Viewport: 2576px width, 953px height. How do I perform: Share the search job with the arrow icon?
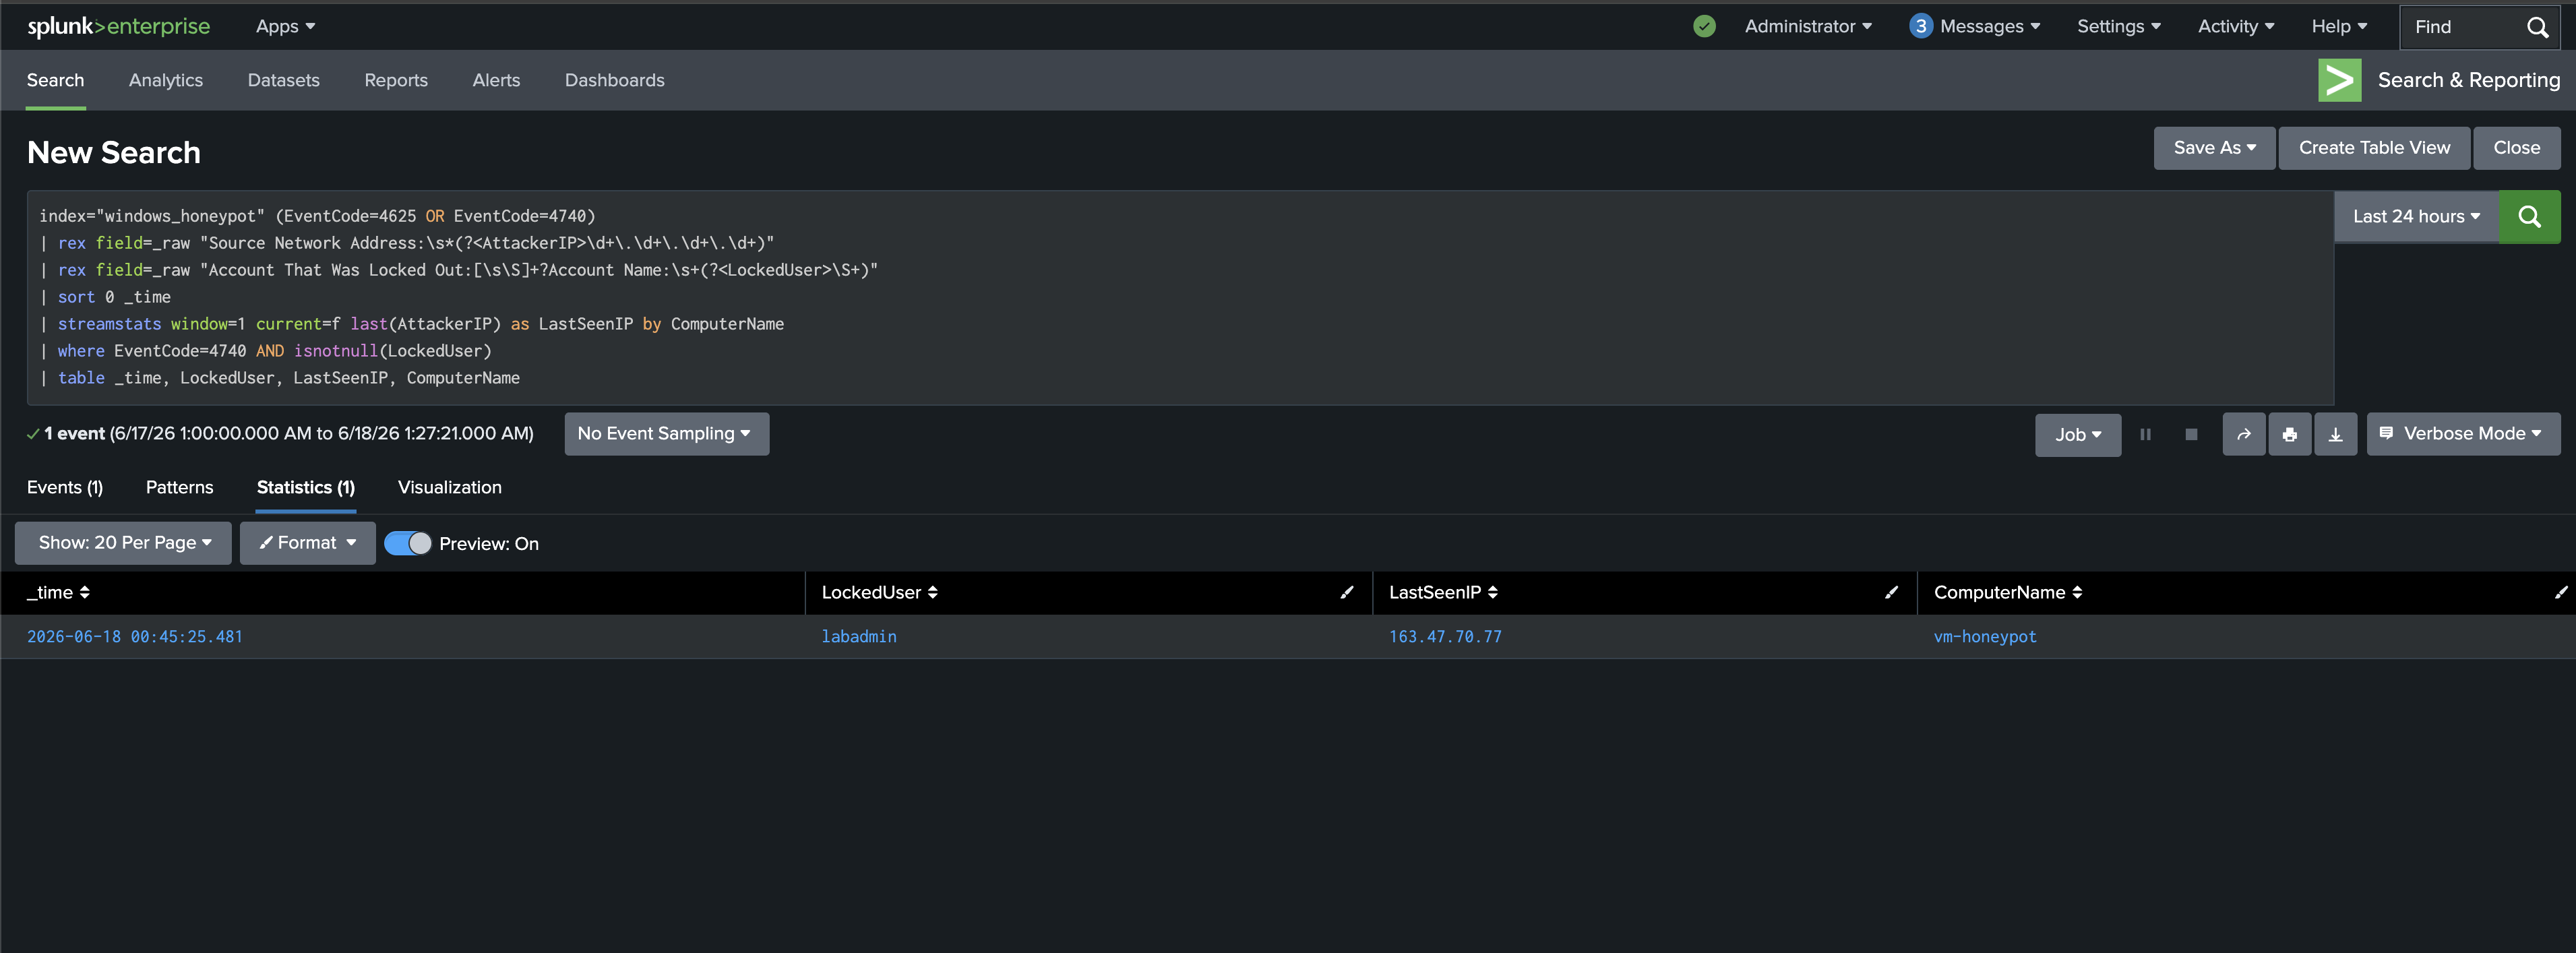coord(2243,434)
